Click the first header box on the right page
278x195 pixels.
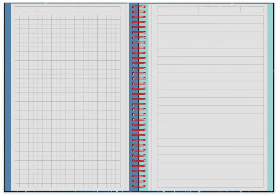click(x=178, y=9)
